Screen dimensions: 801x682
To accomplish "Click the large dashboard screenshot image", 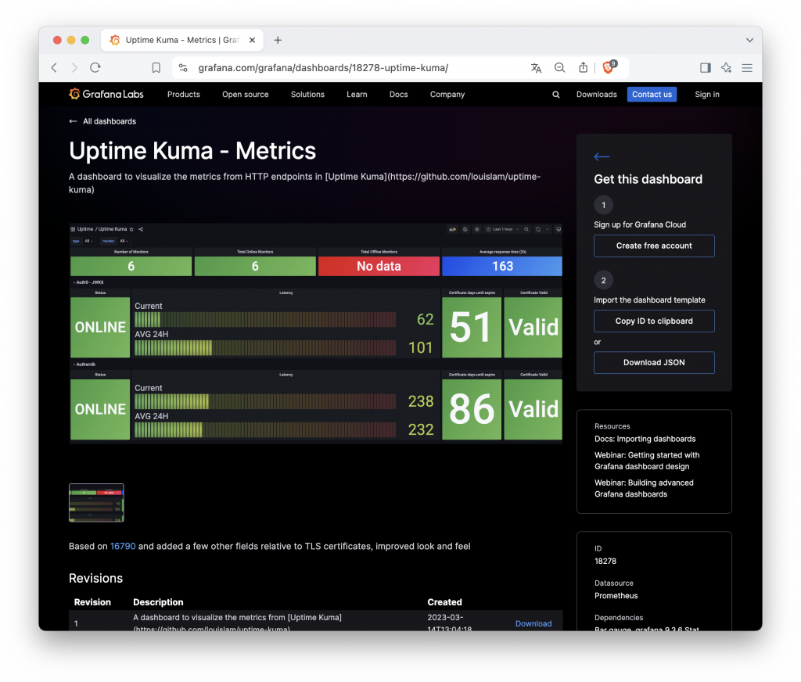I will pos(316,334).
